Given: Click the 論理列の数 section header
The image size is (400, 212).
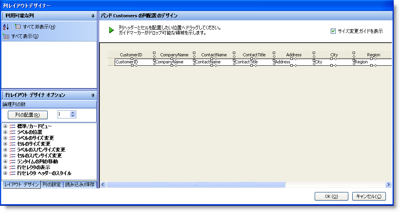Looking at the screenshot, I should (x=49, y=104).
